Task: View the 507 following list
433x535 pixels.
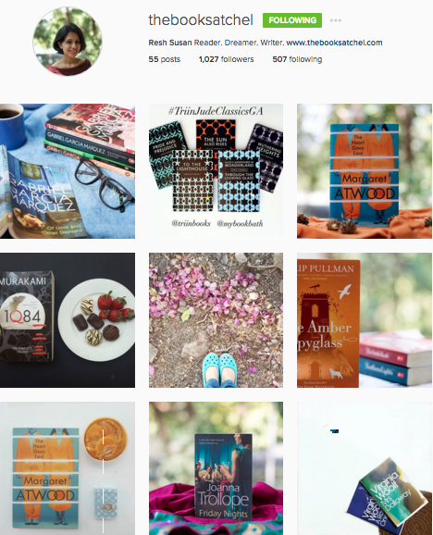Action: coord(297,59)
